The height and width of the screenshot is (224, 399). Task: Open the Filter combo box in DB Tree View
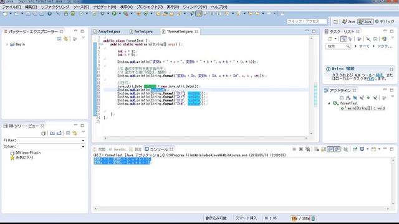click(51, 140)
